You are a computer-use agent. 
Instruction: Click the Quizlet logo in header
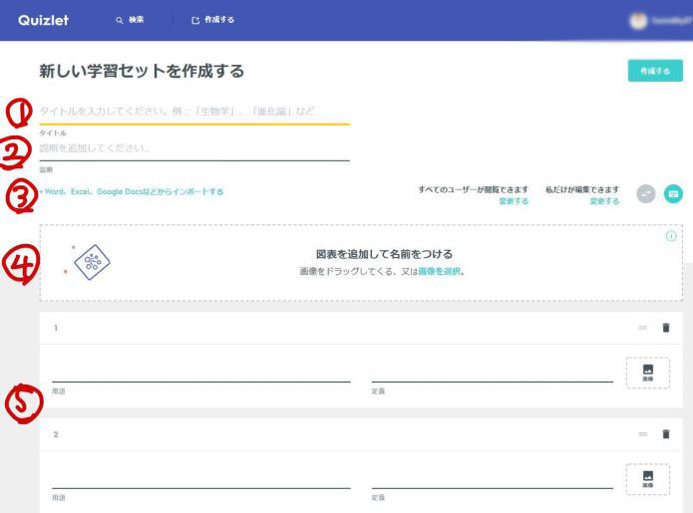pyautogui.click(x=43, y=20)
